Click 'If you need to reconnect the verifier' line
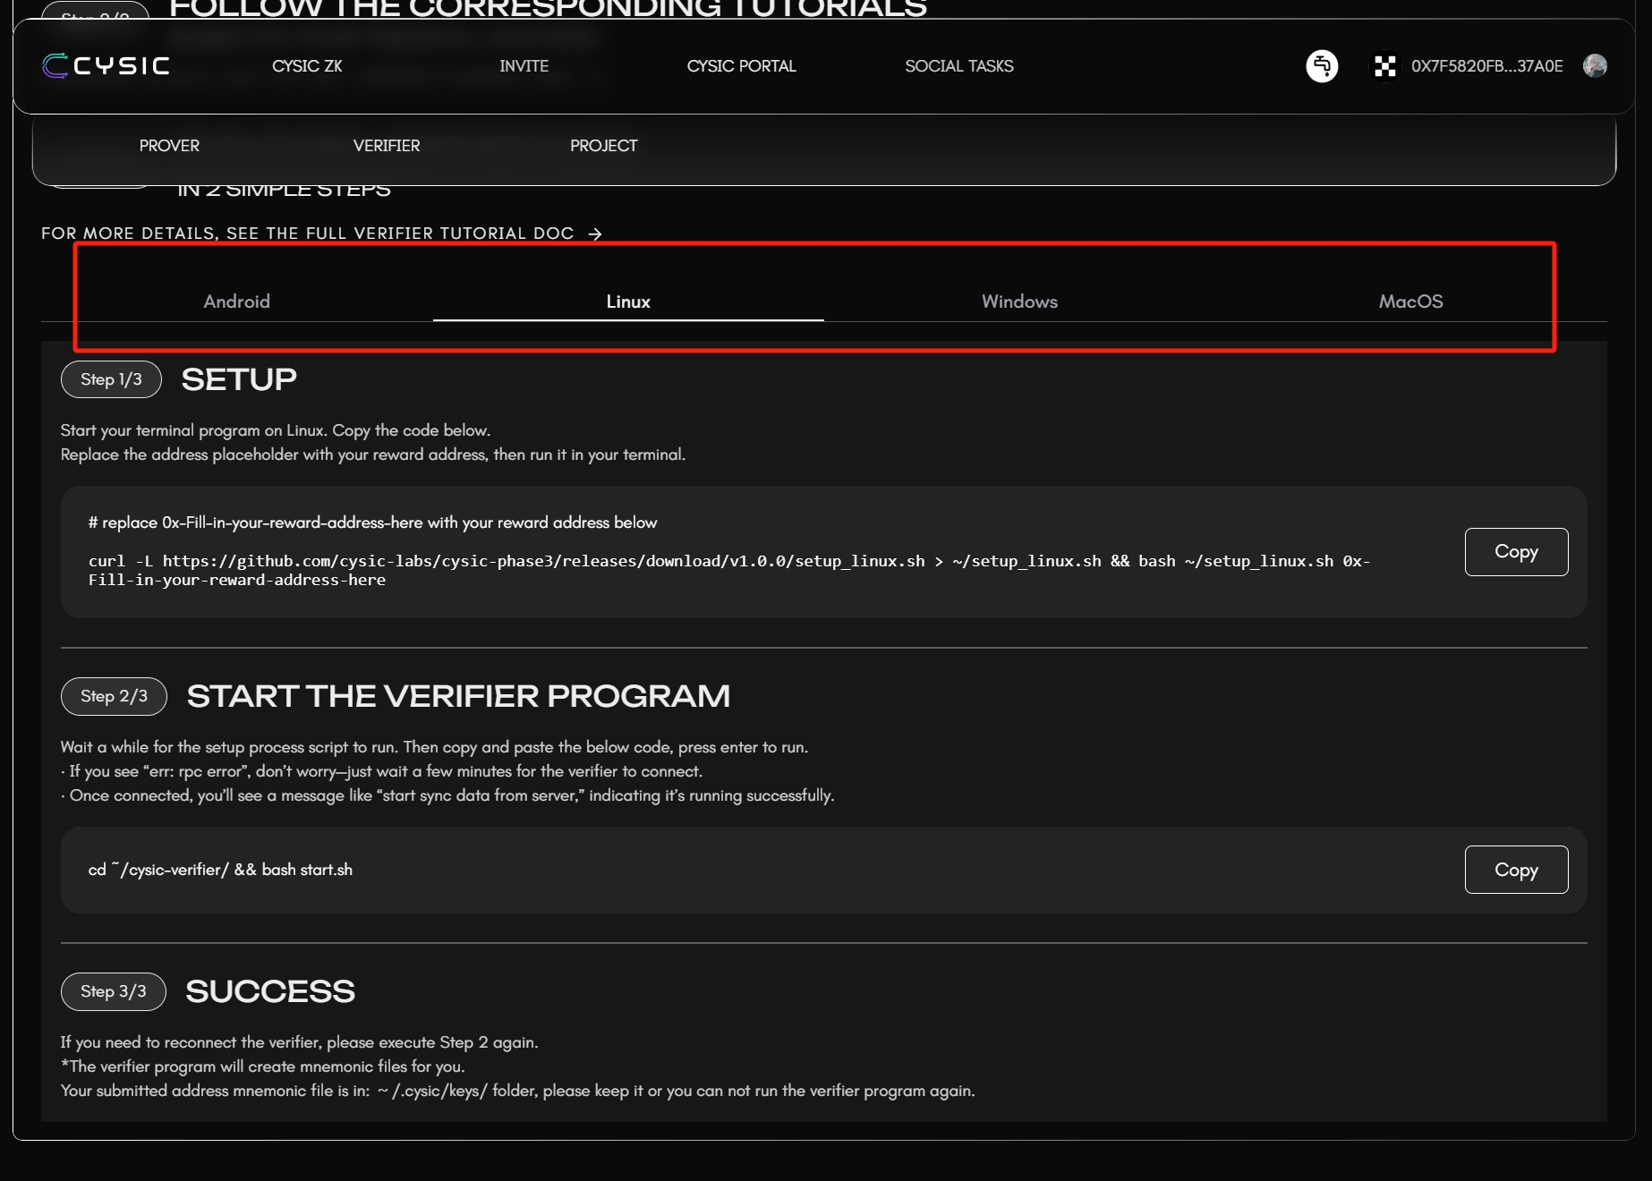Image resolution: width=1652 pixels, height=1181 pixels. 300,1042
